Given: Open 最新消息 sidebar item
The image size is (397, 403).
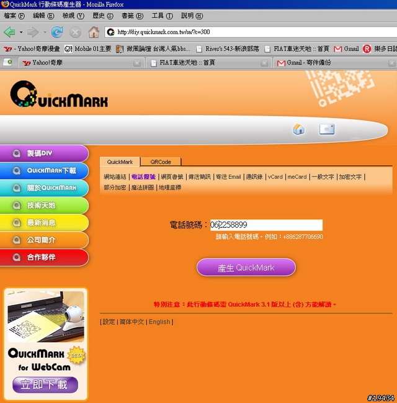Looking at the screenshot, I should [44, 222].
